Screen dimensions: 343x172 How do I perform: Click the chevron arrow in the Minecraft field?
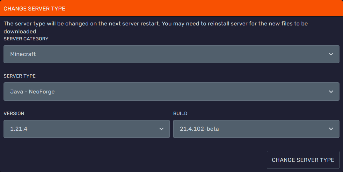point(331,54)
